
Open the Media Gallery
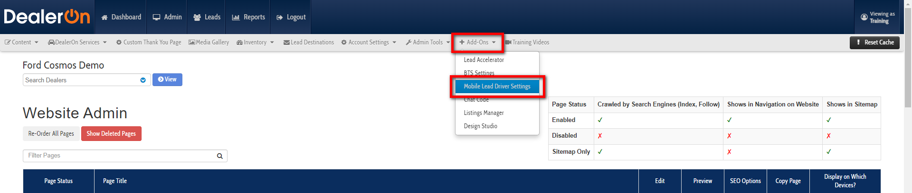209,43
